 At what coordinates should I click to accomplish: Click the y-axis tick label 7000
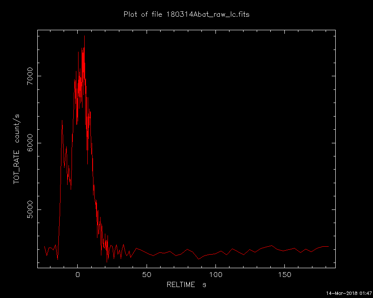pos(30,76)
